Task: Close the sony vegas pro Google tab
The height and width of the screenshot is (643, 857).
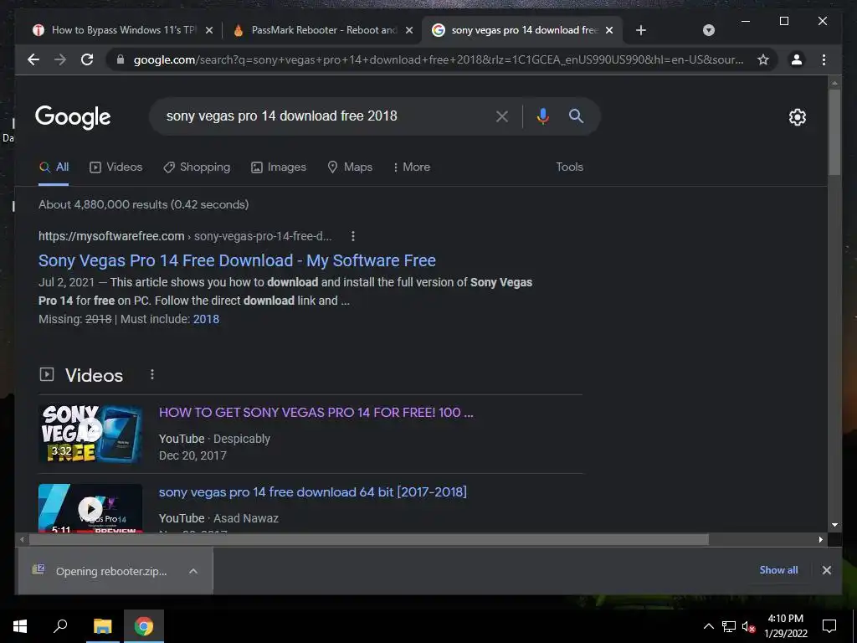Action: (609, 30)
